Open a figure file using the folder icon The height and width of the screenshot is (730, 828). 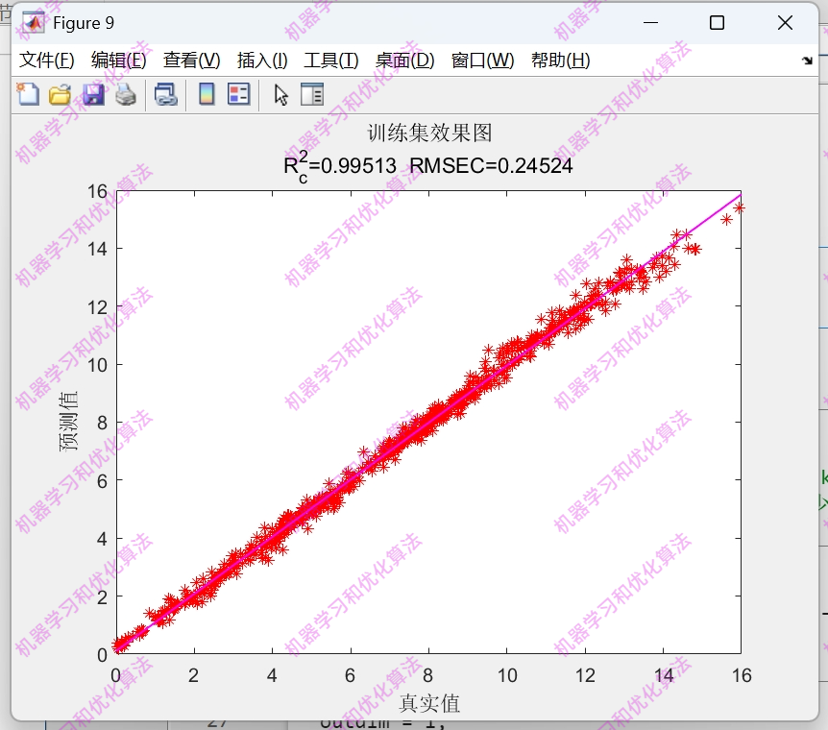[x=58, y=93]
